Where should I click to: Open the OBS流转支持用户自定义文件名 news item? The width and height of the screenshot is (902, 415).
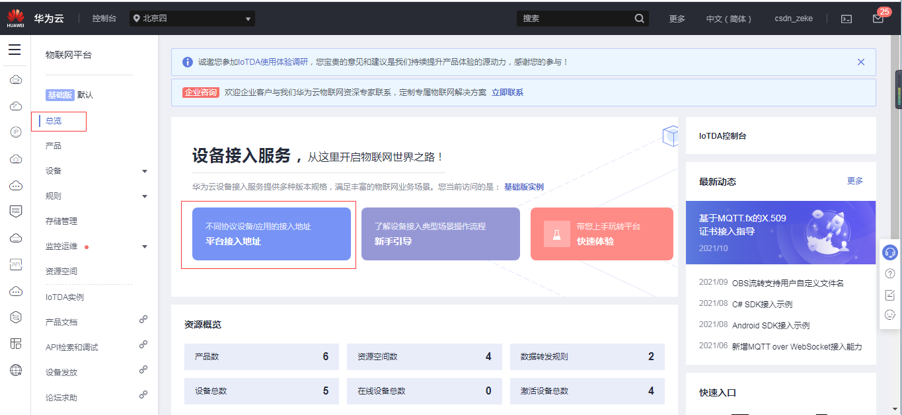pyautogui.click(x=788, y=283)
